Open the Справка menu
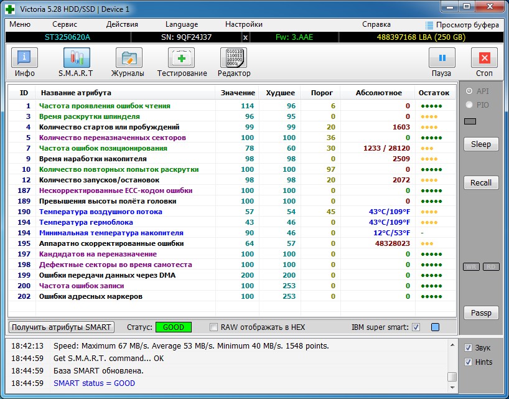Viewport: 509px width, 399px height. 376,24
